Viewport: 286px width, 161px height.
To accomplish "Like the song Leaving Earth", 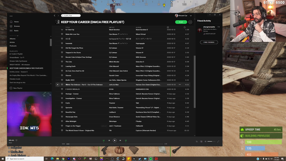I will [x=62, y=66].
